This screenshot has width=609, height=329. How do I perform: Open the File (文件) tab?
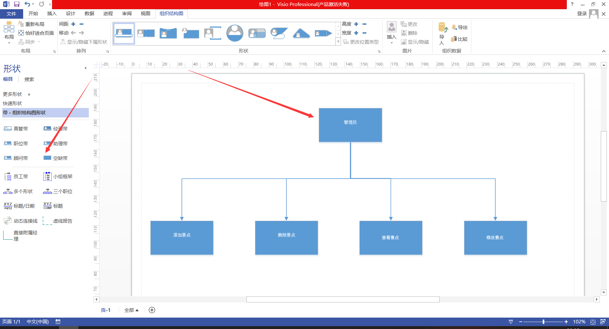(x=11, y=14)
